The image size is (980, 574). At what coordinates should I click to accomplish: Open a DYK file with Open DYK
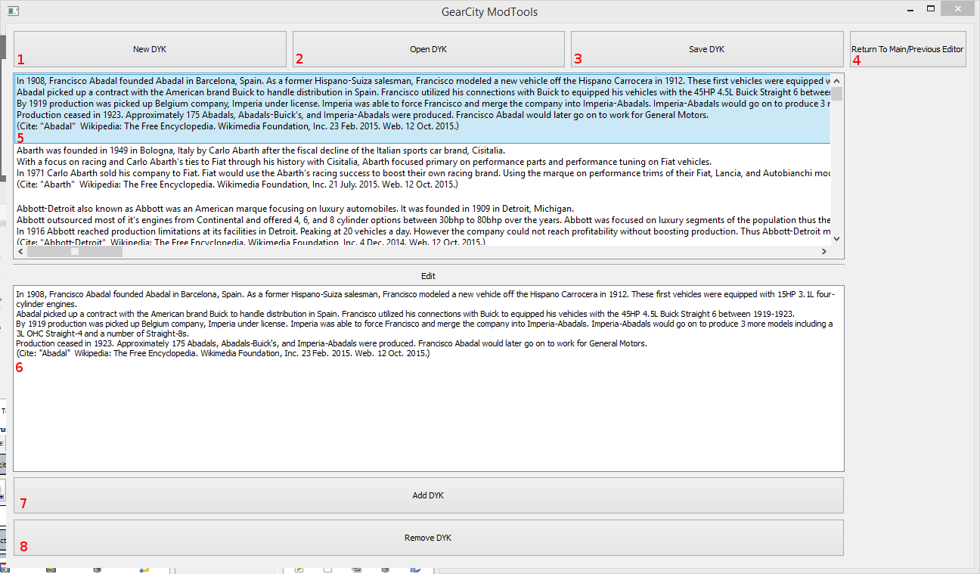coord(428,49)
